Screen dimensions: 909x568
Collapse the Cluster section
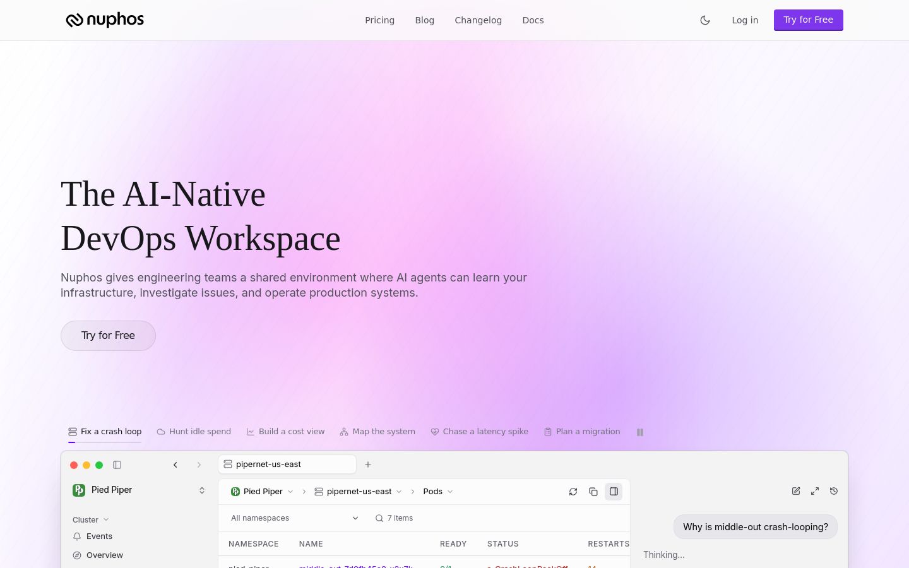tap(91, 520)
